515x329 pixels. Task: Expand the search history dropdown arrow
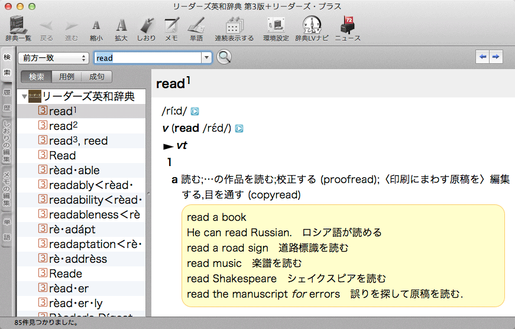point(206,58)
